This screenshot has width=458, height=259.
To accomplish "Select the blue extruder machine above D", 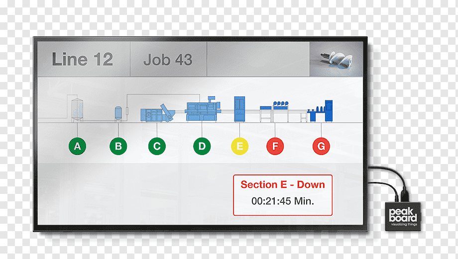I will tap(203, 109).
